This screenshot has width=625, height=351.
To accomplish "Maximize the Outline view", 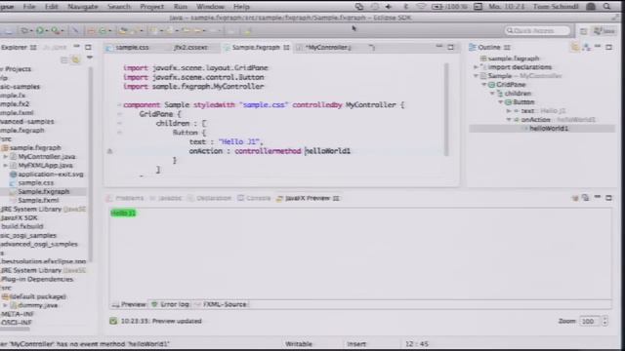I will 608,47.
